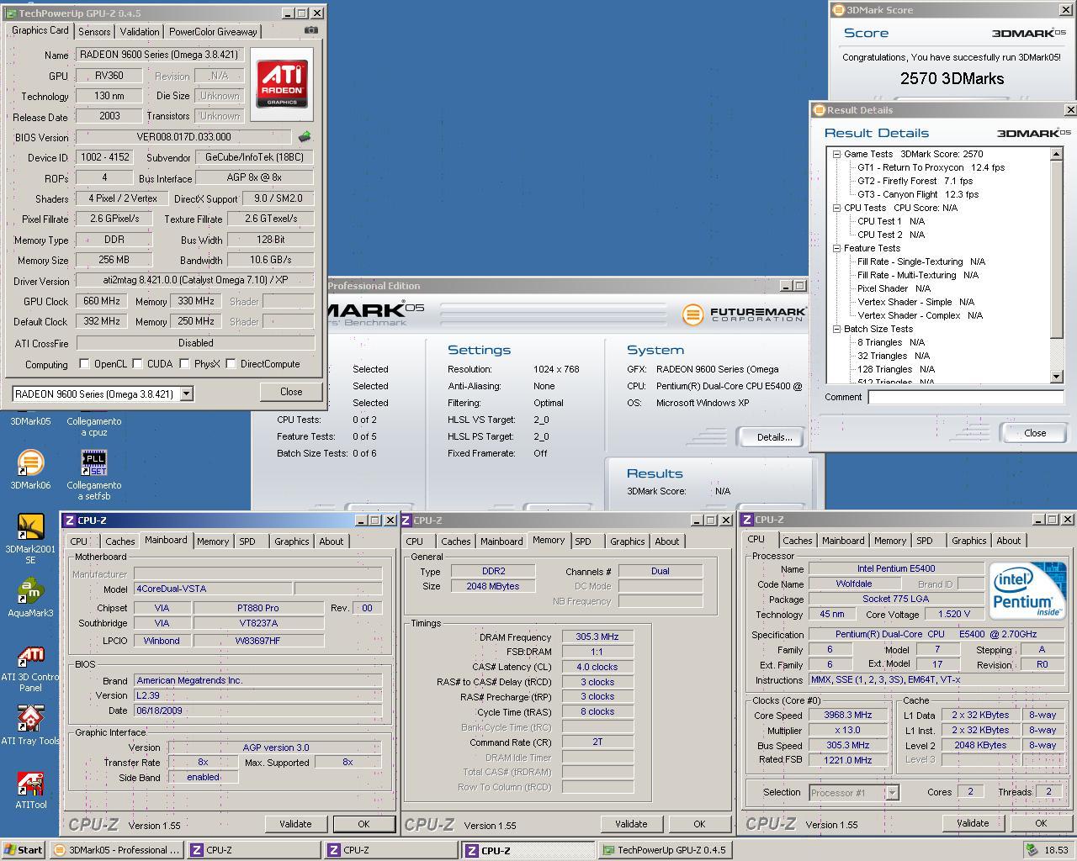This screenshot has height=861, width=1077.
Task: Open the GPU selection dropdown in GPU-Z
Action: [186, 394]
